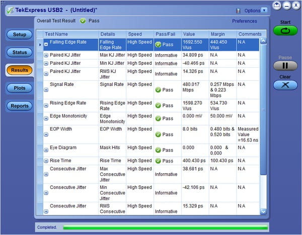
Task: Click the Options toolbox icon
Action: click(238, 11)
